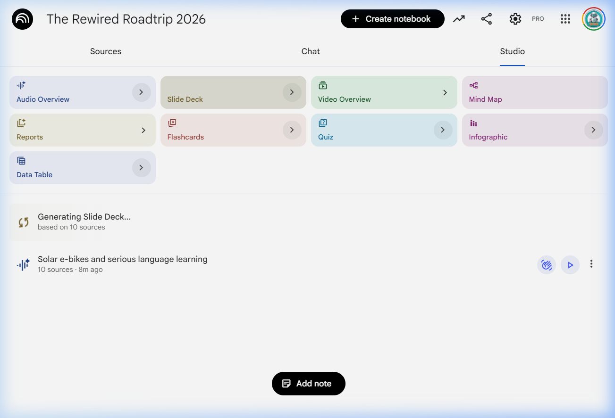Click the Add note button

click(309, 384)
